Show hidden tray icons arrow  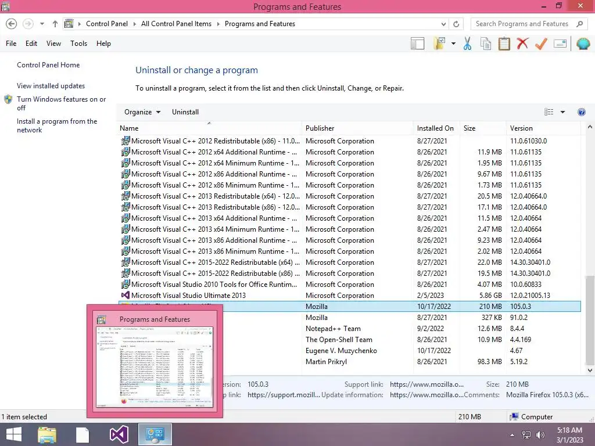tap(512, 434)
